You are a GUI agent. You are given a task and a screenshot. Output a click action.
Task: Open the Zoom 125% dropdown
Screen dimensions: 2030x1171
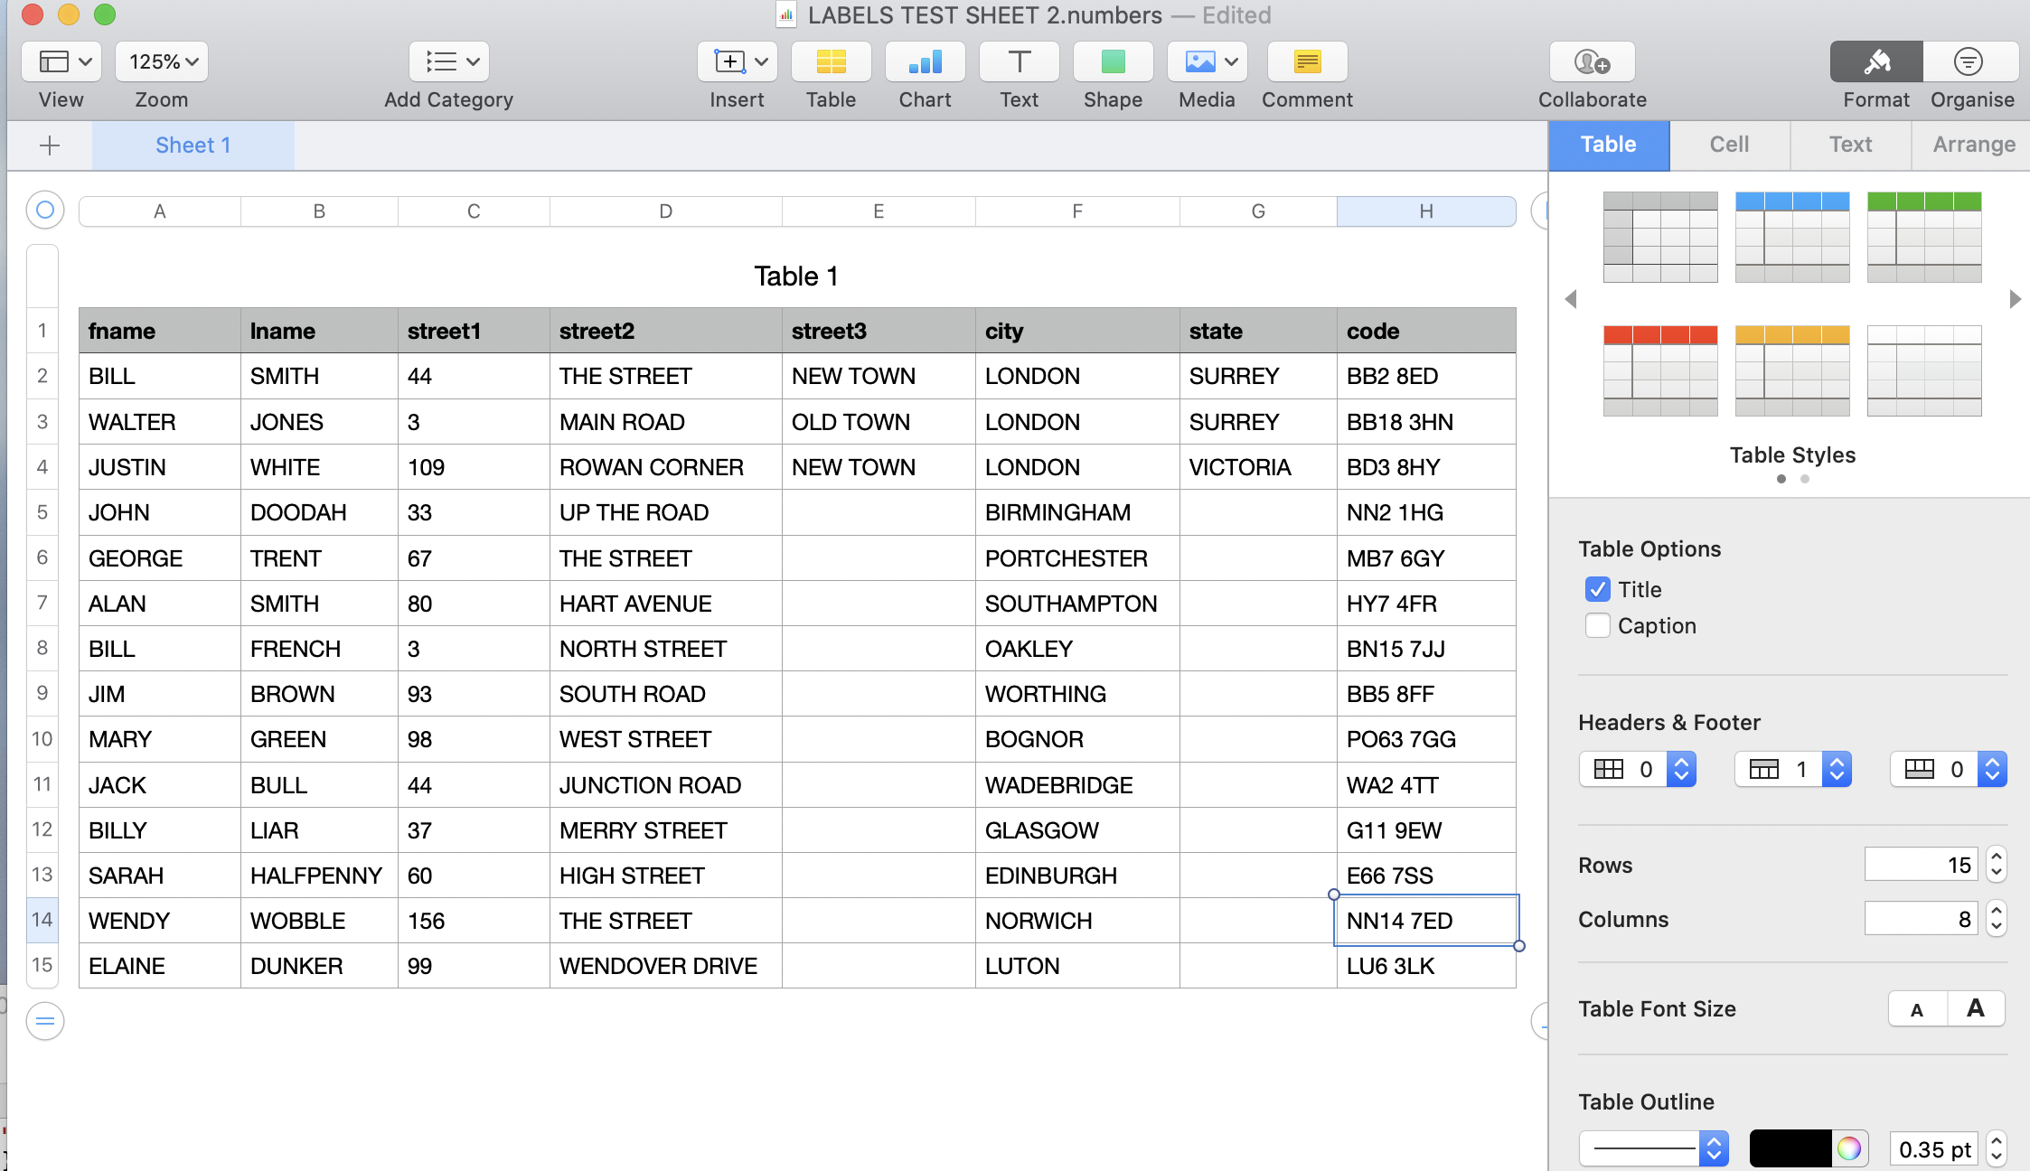[162, 62]
